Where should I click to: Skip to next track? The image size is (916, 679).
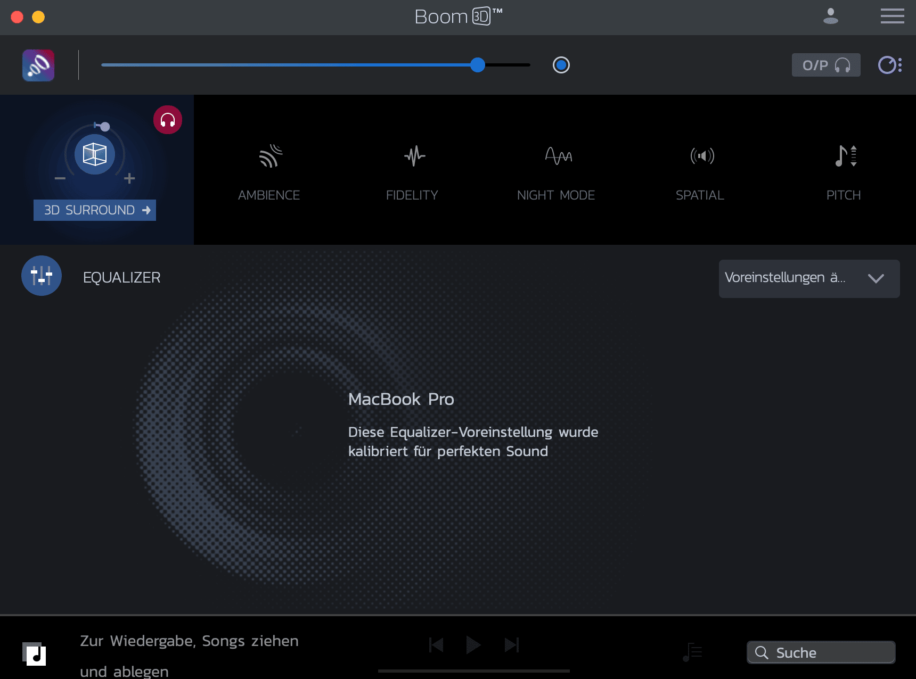coord(511,645)
